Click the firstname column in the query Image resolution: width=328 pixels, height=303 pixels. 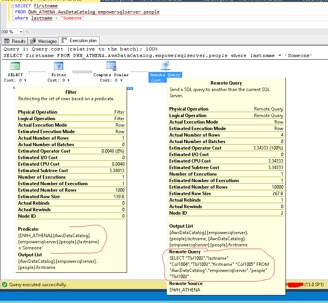coord(46,6)
